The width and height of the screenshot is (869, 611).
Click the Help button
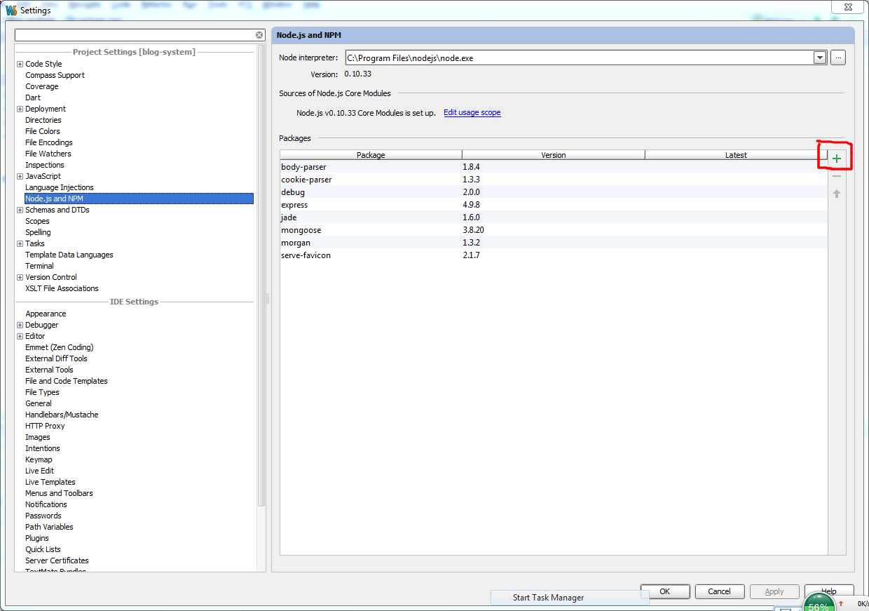click(x=829, y=591)
